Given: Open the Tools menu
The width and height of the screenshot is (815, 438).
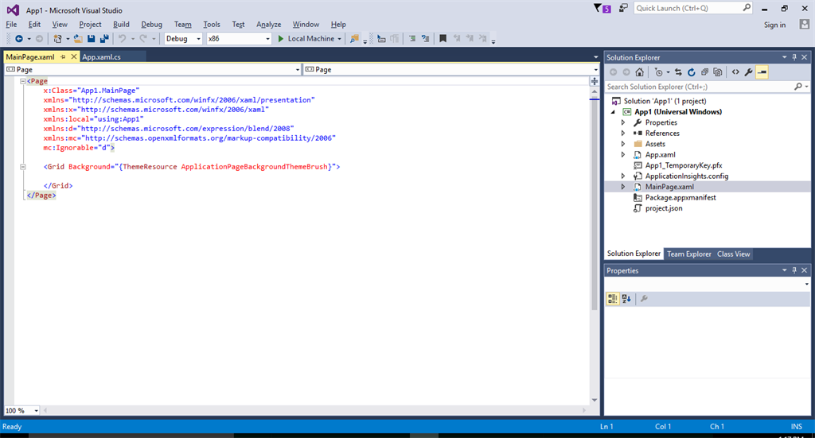Looking at the screenshot, I should tap(212, 25).
